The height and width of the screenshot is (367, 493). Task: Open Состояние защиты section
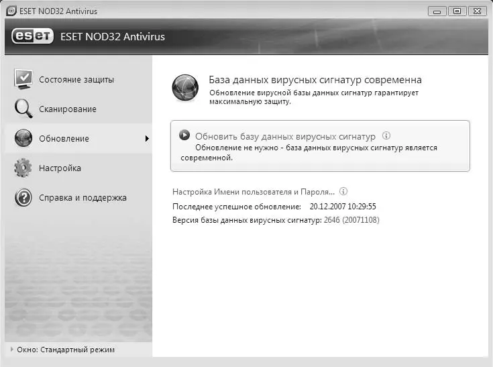78,80
